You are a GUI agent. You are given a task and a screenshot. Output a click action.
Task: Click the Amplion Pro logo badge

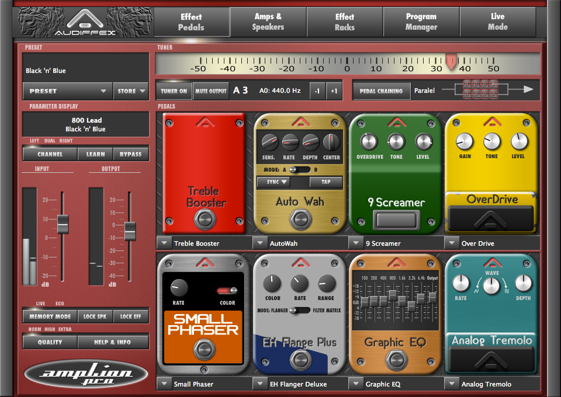click(x=86, y=375)
